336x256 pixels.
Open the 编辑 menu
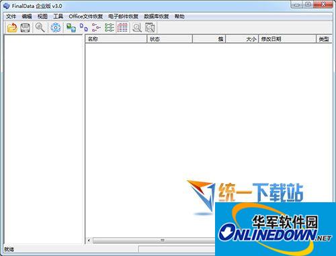tap(27, 16)
